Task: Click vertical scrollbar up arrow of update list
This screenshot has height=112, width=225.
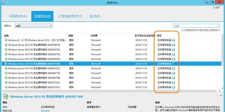Action: [x=223, y=35]
